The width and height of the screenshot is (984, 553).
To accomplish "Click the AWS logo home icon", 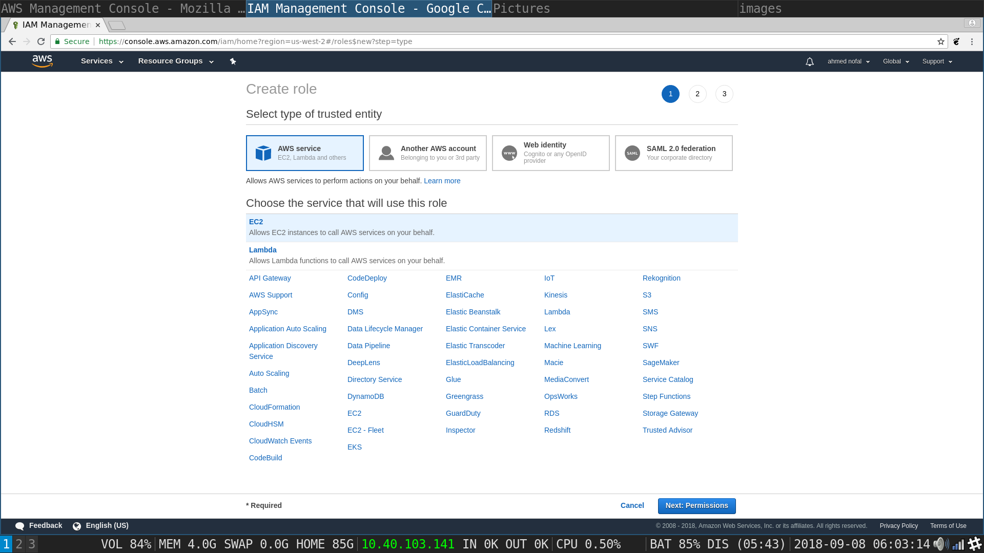I will [x=42, y=61].
